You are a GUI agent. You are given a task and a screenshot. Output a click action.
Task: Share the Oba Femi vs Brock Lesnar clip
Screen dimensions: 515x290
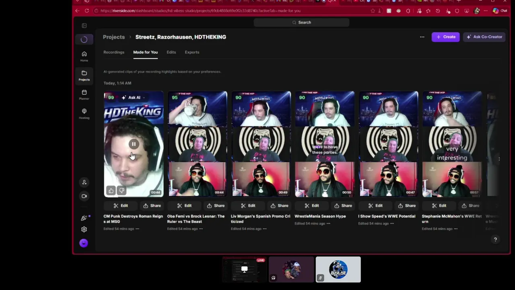coord(216,206)
